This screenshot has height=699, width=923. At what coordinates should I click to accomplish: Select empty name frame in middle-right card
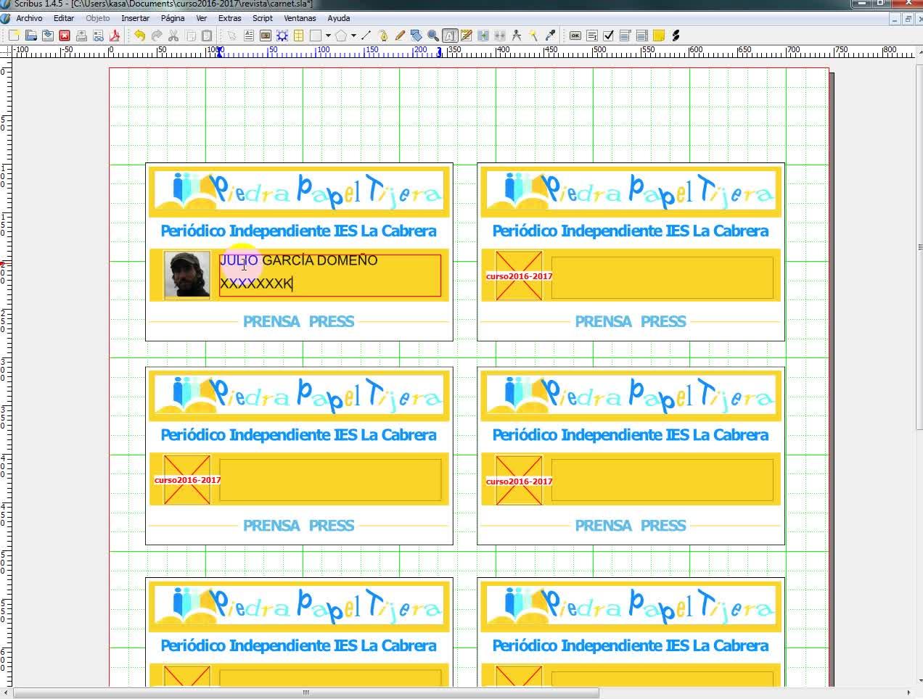click(x=662, y=480)
